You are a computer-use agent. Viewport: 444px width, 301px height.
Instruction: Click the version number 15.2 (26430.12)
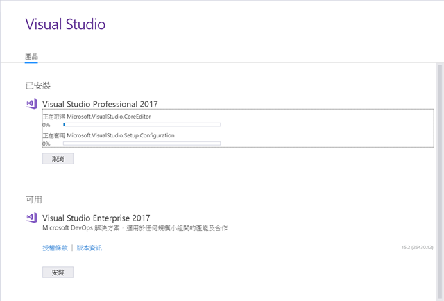[417, 247]
